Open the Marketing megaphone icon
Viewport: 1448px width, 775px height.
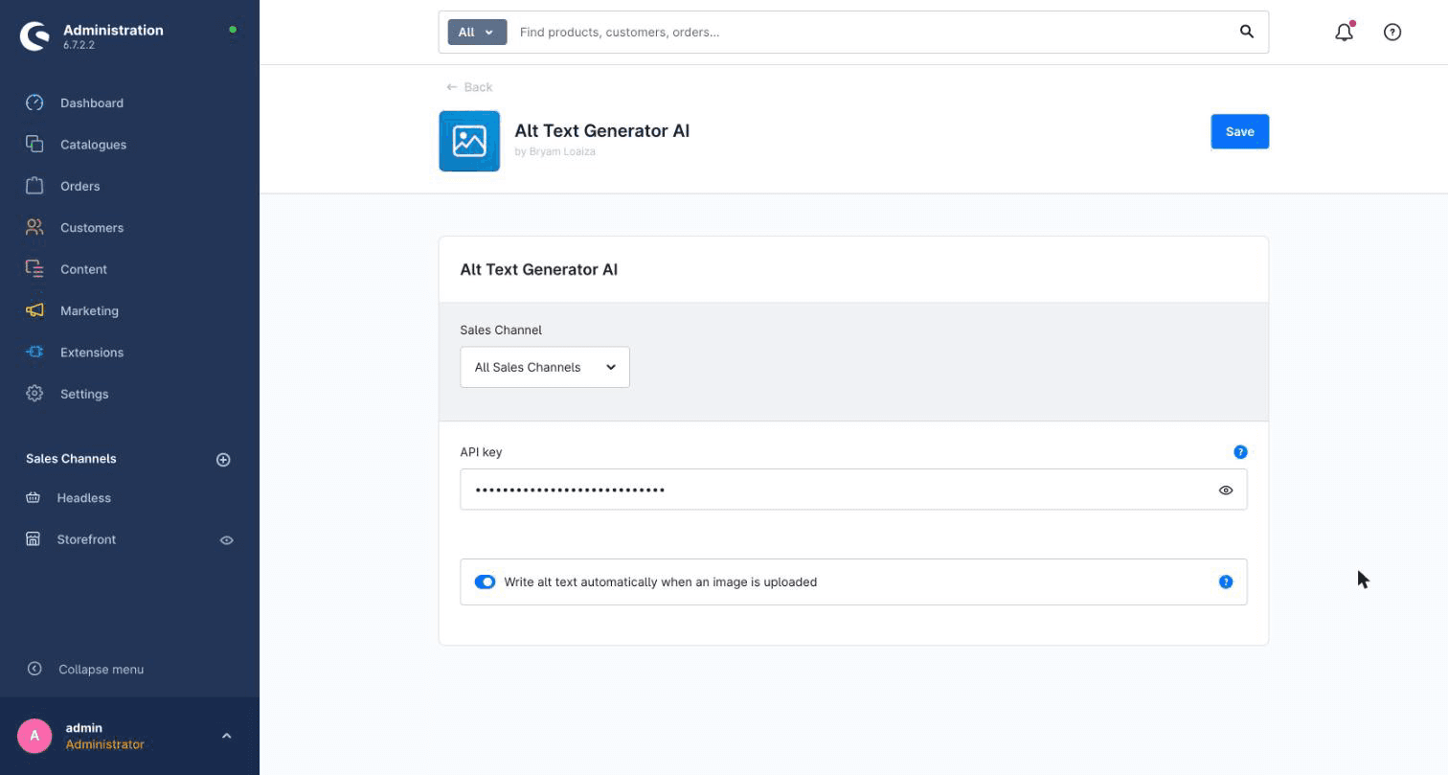point(34,310)
